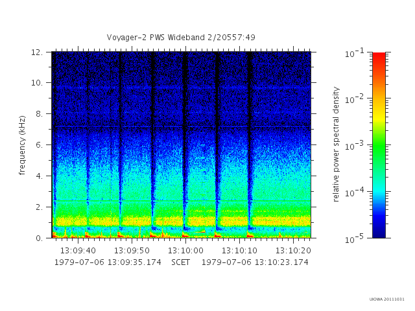Viewport: 415px width, 311px height.
Task: Click the red top of the colorbar
Action: (x=379, y=57)
